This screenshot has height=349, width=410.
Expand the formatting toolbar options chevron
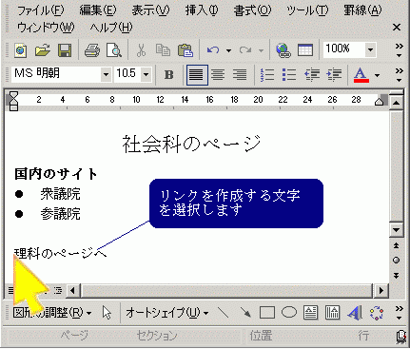coord(400,75)
